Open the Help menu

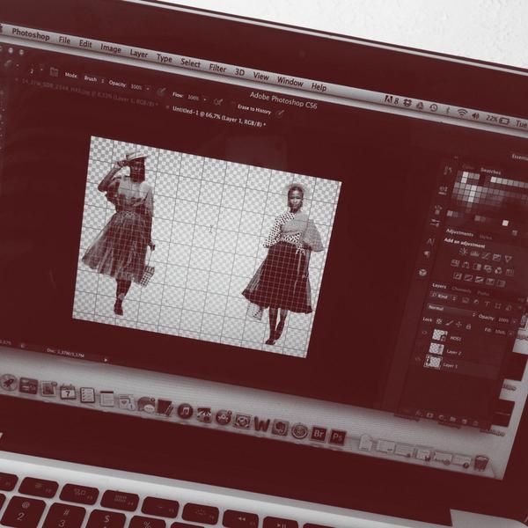[319, 87]
